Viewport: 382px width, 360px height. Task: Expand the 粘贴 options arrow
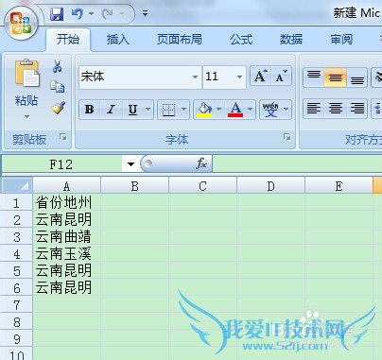26,116
